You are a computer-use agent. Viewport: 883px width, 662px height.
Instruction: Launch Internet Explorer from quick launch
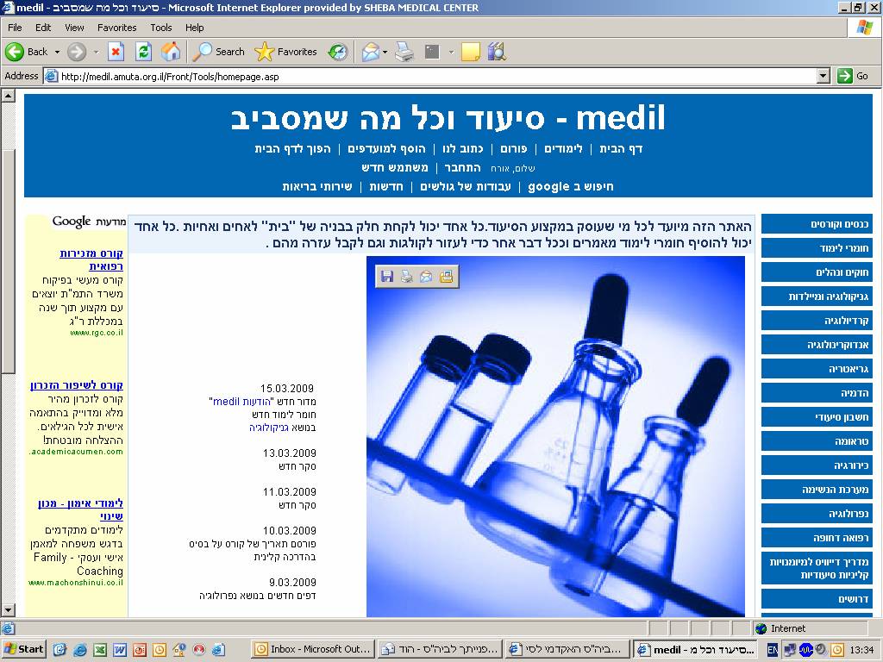80,650
